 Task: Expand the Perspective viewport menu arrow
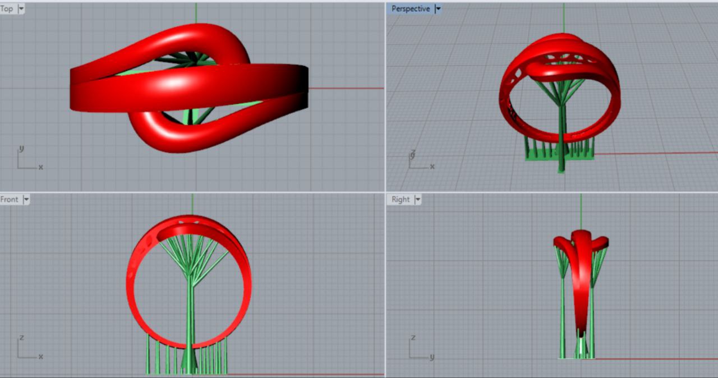point(438,9)
